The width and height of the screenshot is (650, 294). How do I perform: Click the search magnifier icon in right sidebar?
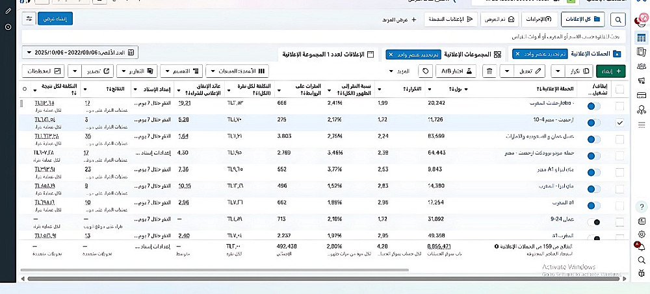[x=642, y=260]
